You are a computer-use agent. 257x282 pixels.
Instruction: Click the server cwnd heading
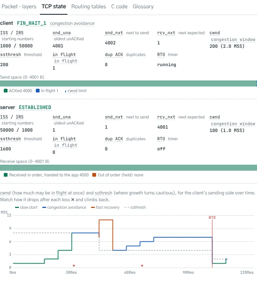215,117
